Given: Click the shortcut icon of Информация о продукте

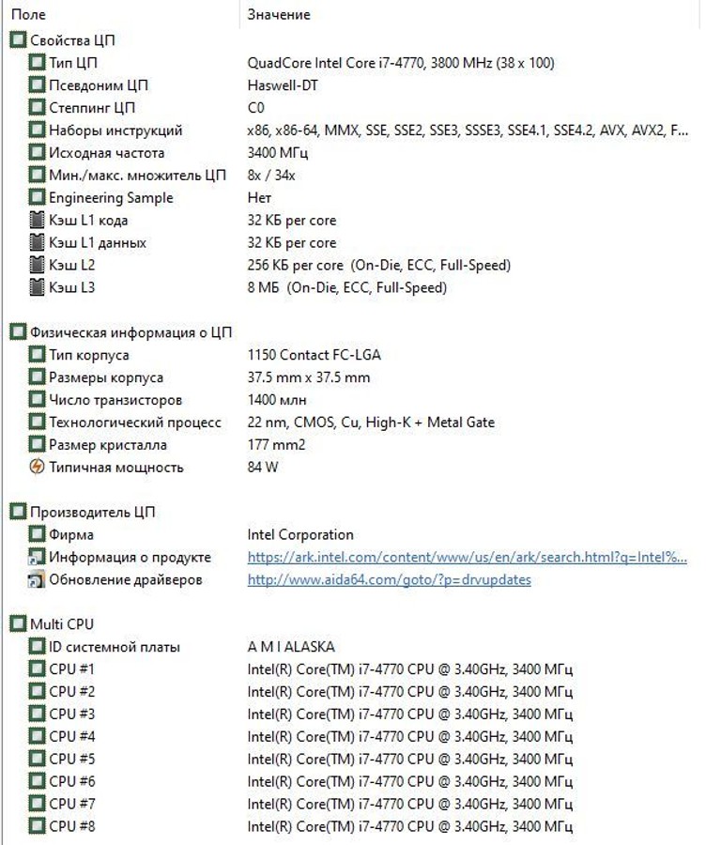Looking at the screenshot, I should tap(37, 557).
